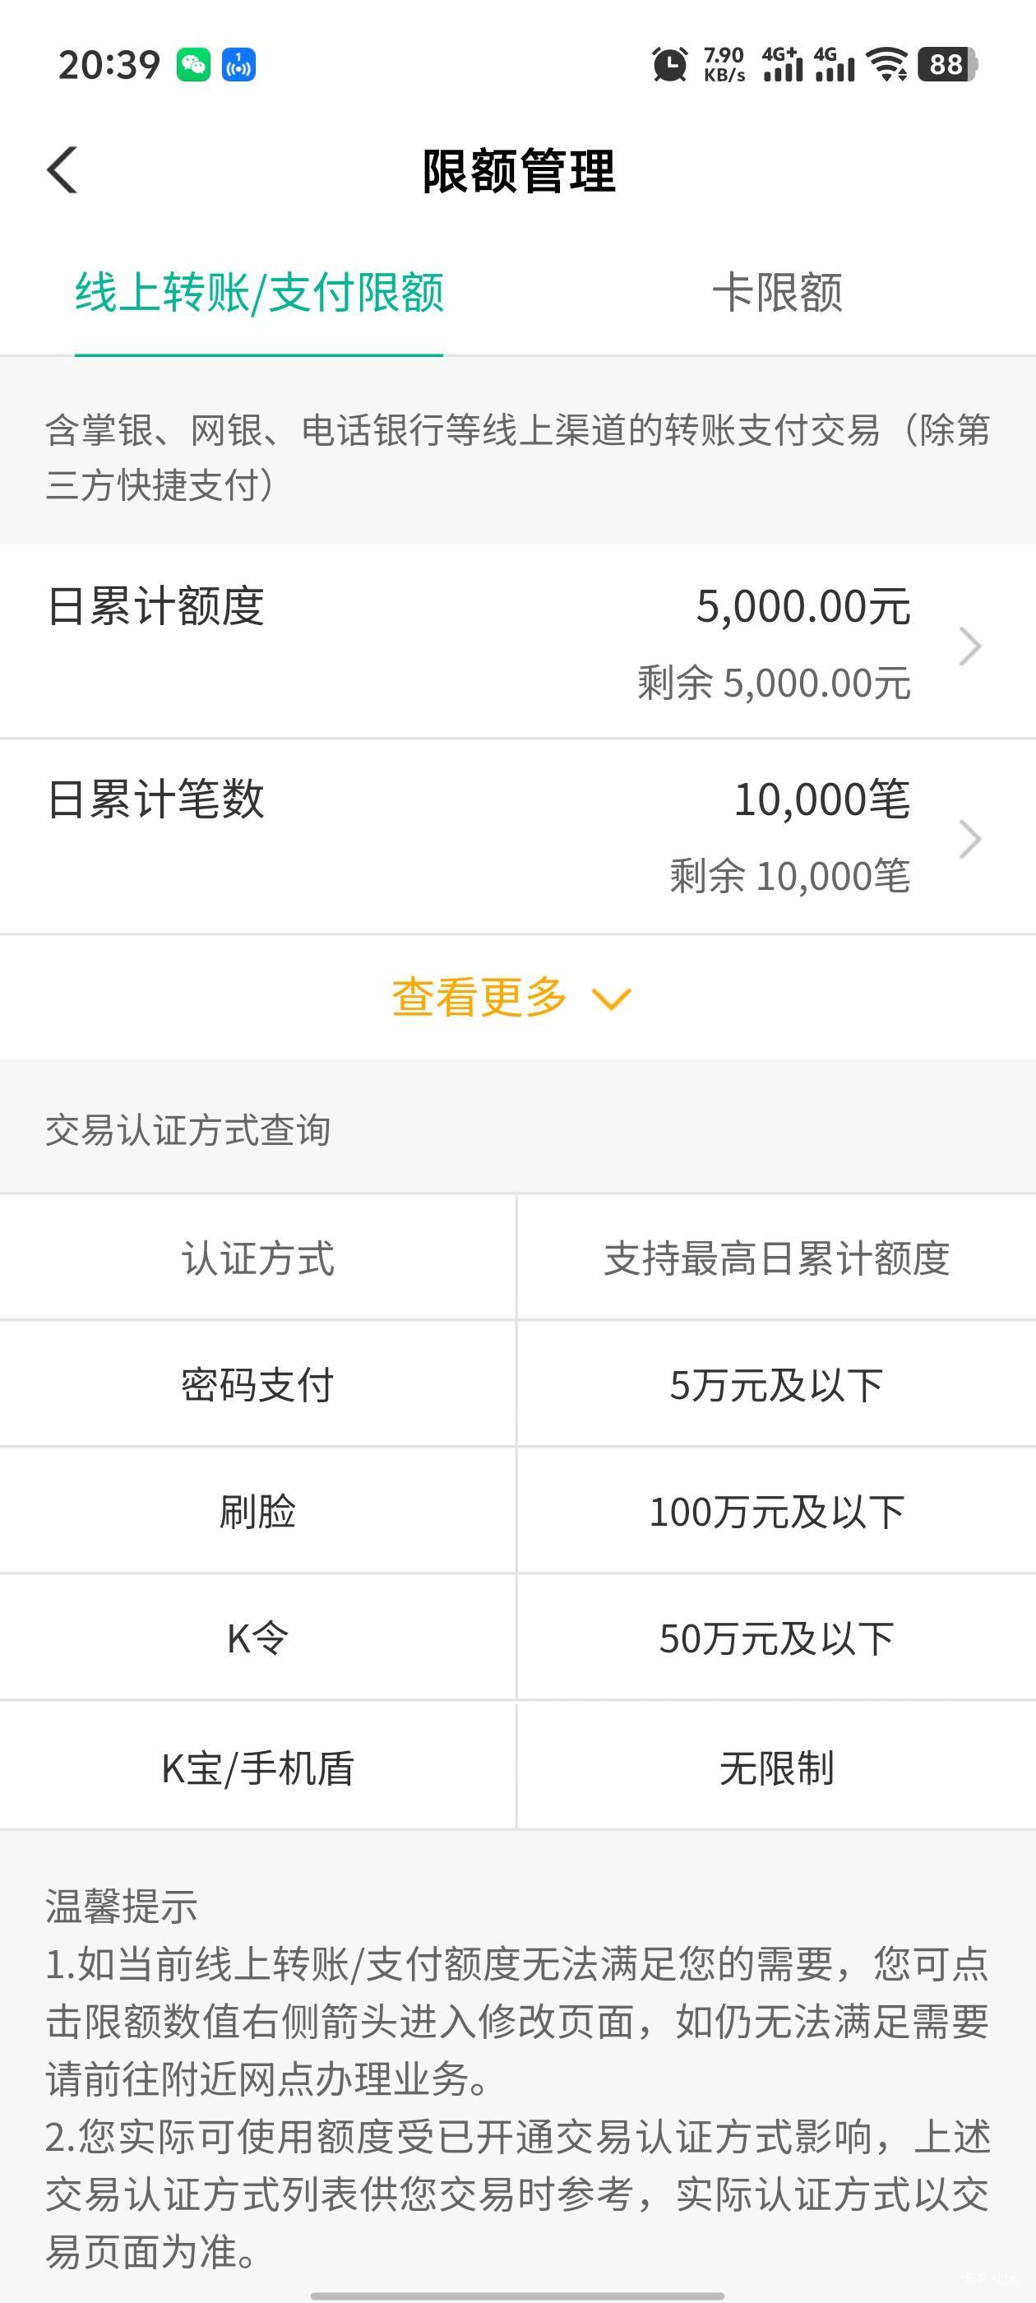Tap the 5,000.00元 daily limit value
Viewport: 1036px width, 2303px height.
coord(802,607)
